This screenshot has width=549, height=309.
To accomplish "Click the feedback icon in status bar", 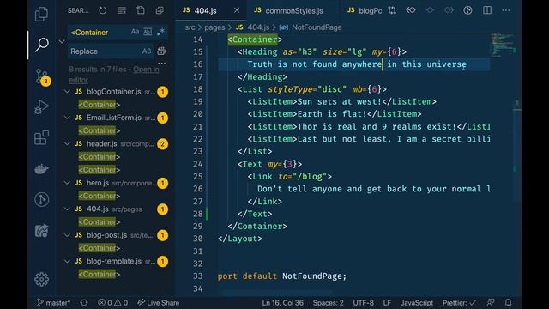I will (x=490, y=303).
